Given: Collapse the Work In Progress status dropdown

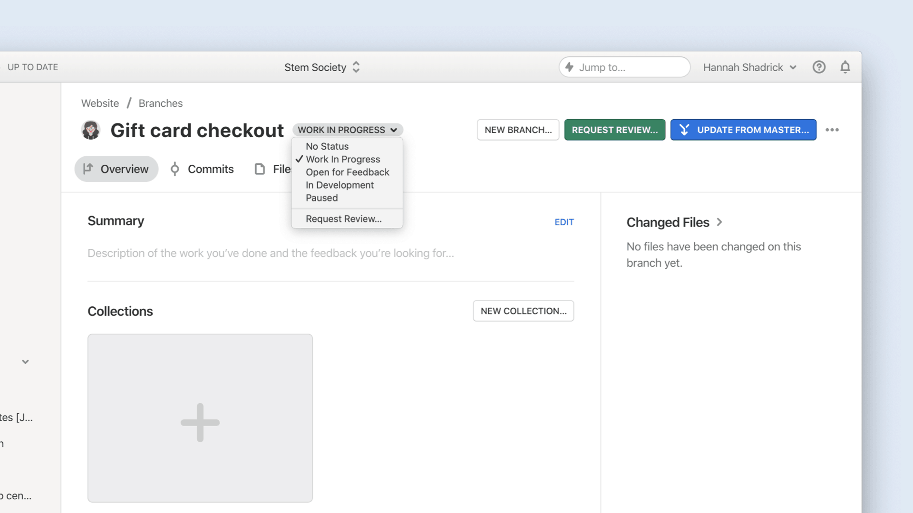Looking at the screenshot, I should [x=348, y=130].
